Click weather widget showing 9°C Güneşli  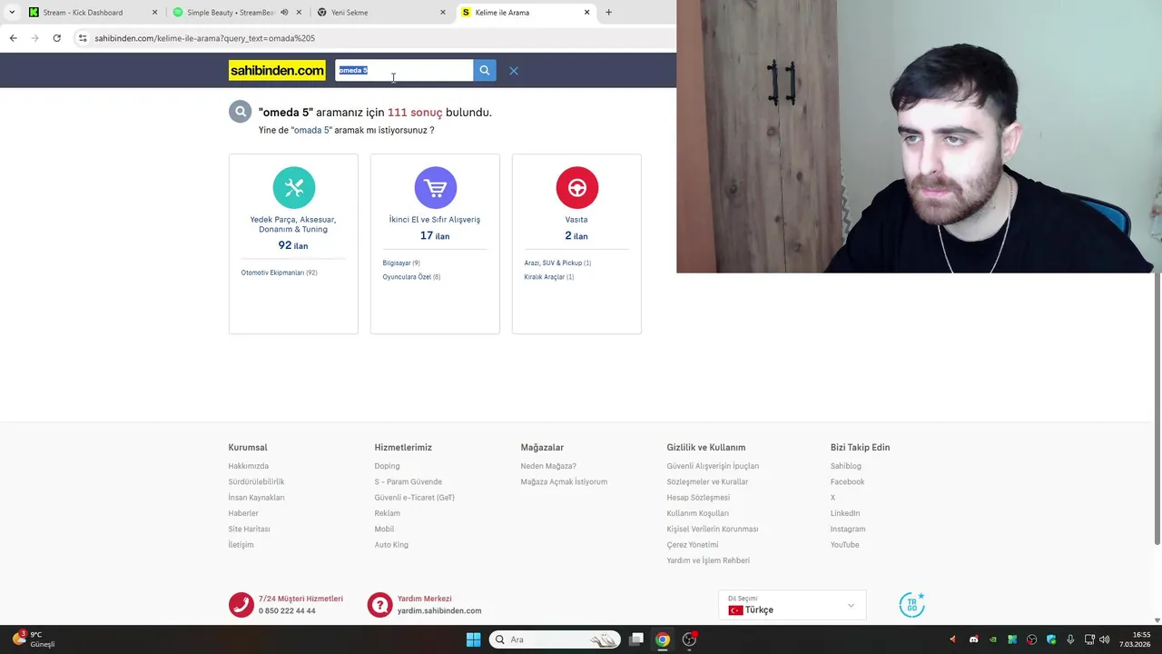tap(34, 639)
